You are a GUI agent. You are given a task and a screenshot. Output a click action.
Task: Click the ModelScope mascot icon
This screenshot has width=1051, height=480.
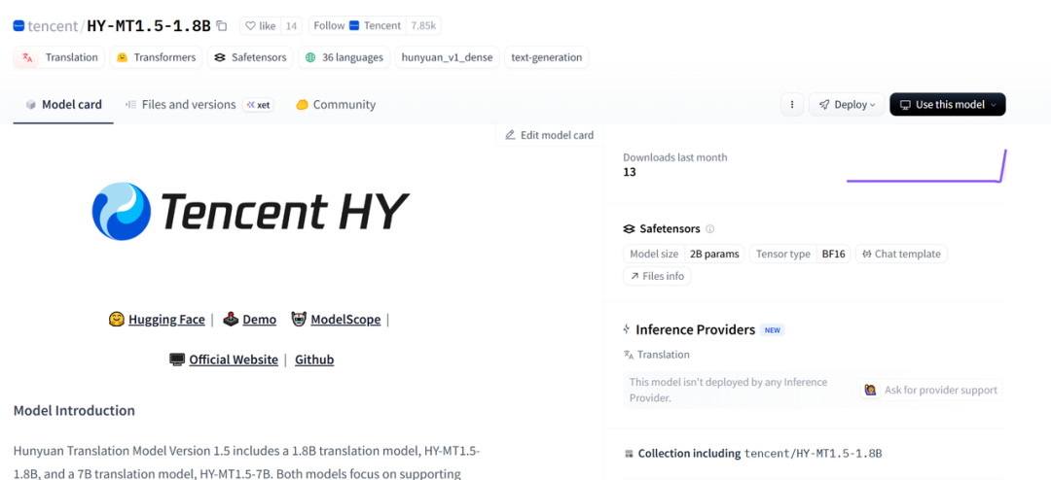coord(299,320)
